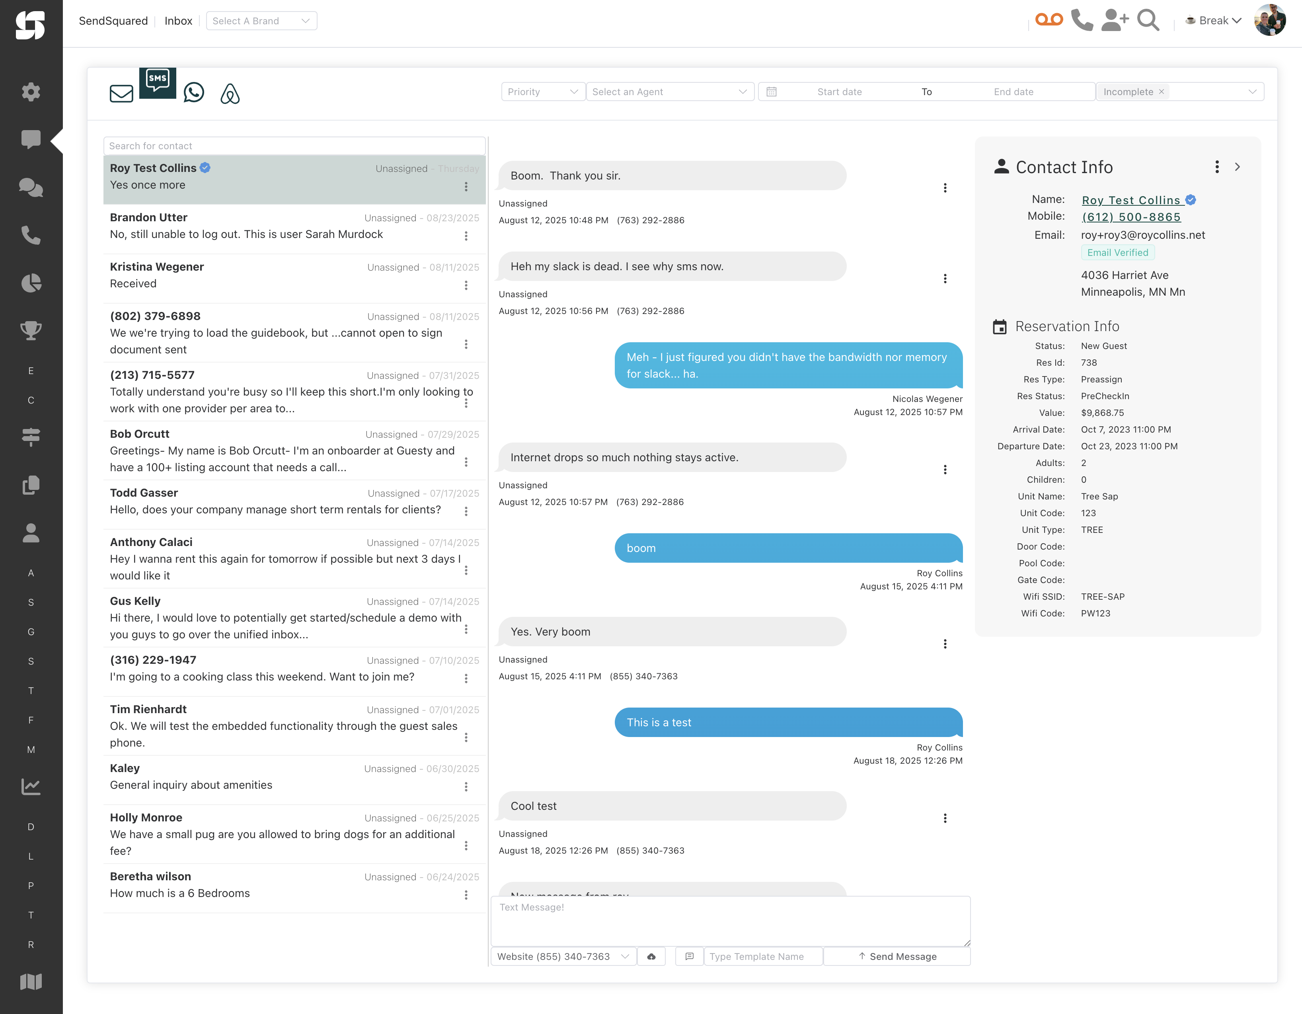Image resolution: width=1302 pixels, height=1014 pixels.
Task: Open options for 'Internet drops so much' message
Action: [945, 470]
